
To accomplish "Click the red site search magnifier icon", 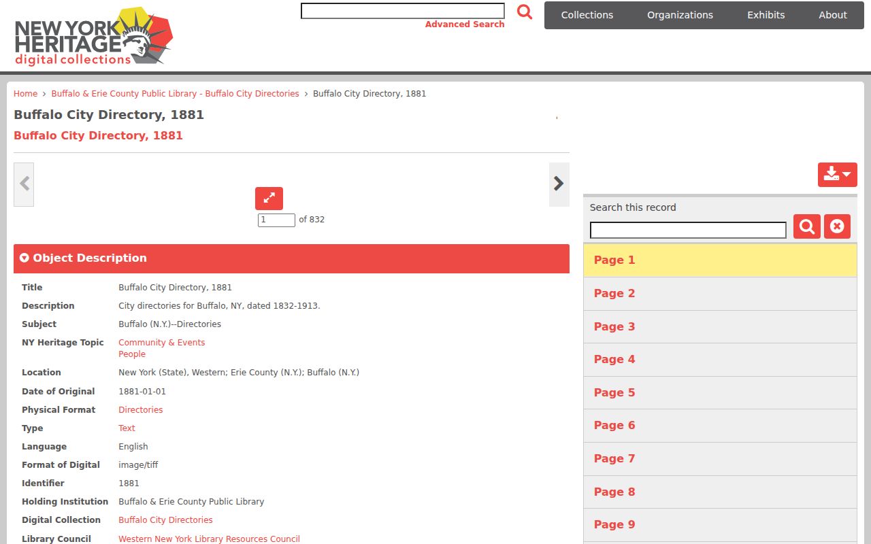I will pos(525,12).
